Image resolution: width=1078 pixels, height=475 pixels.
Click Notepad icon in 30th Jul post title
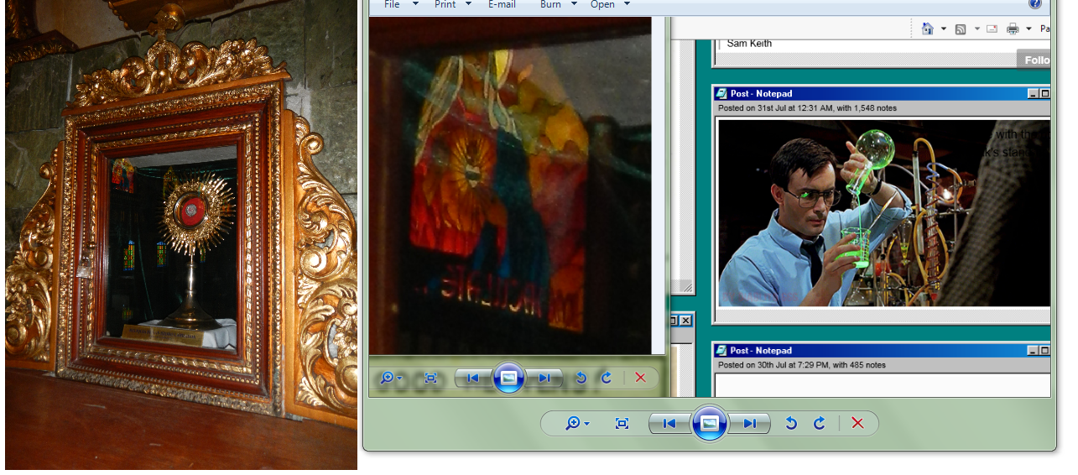(722, 350)
